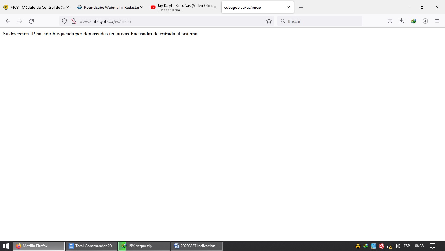445x251 pixels.
Task: Open the tracking protection shield icon
Action: 64,21
